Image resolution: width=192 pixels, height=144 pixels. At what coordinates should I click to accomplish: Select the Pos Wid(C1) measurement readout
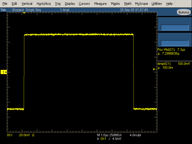[x=172, y=51]
